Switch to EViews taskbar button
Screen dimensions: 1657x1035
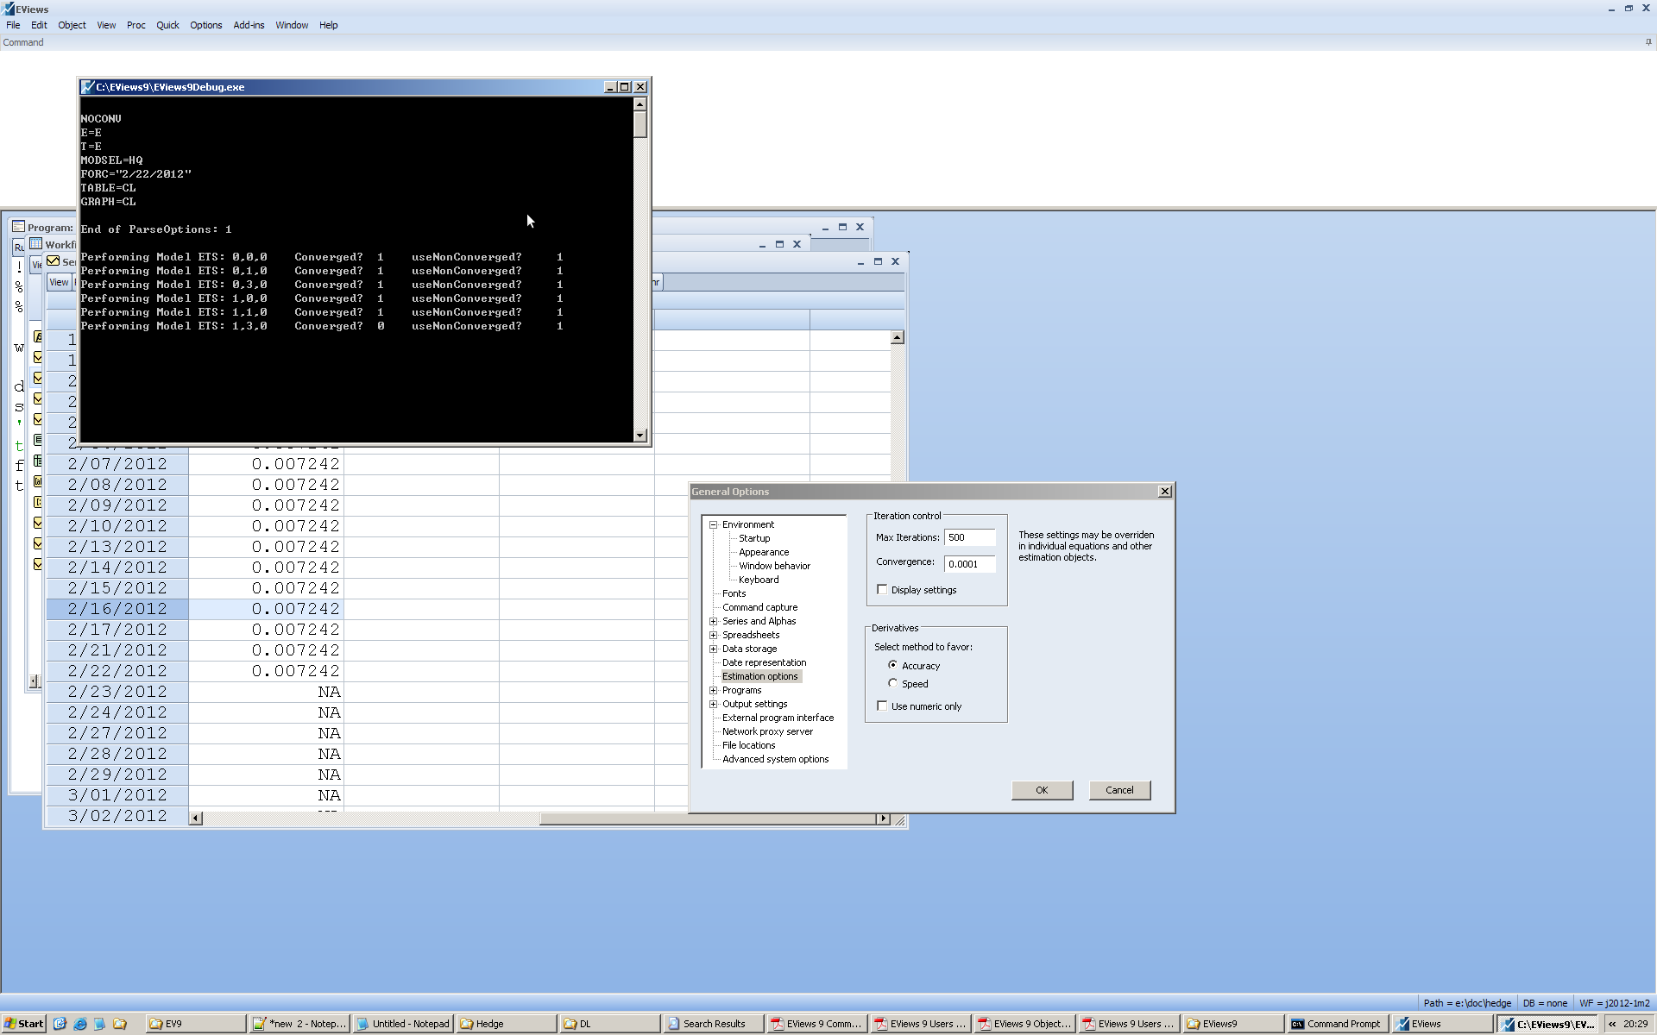[1442, 1024]
